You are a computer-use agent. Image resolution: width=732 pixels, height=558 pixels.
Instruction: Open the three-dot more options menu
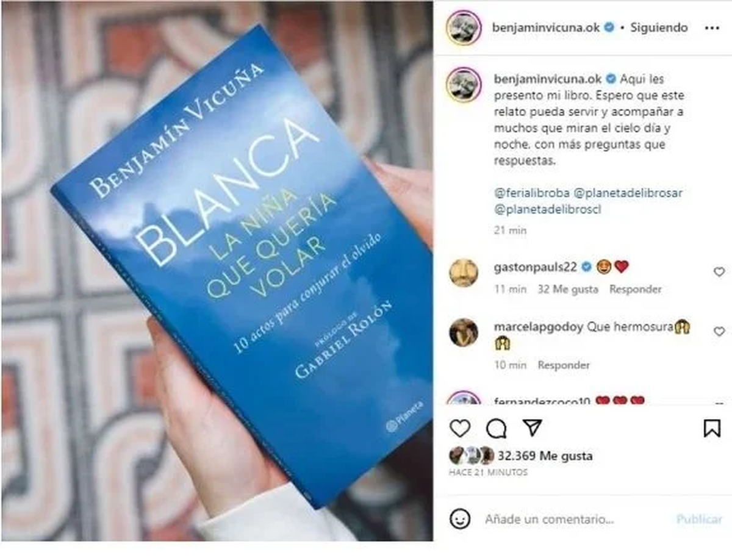click(712, 28)
